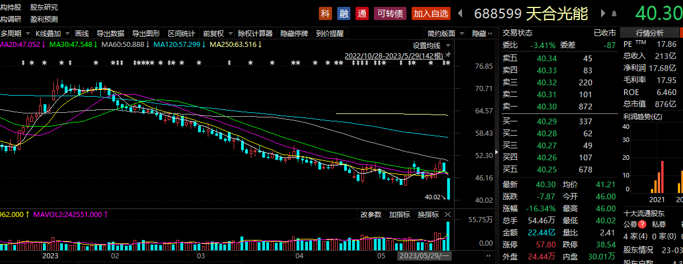Click the 导出数据 export data button

point(110,33)
